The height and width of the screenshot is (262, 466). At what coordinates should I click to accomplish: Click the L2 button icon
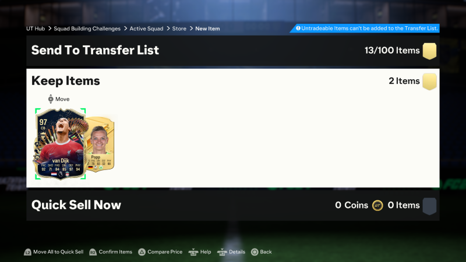27,252
